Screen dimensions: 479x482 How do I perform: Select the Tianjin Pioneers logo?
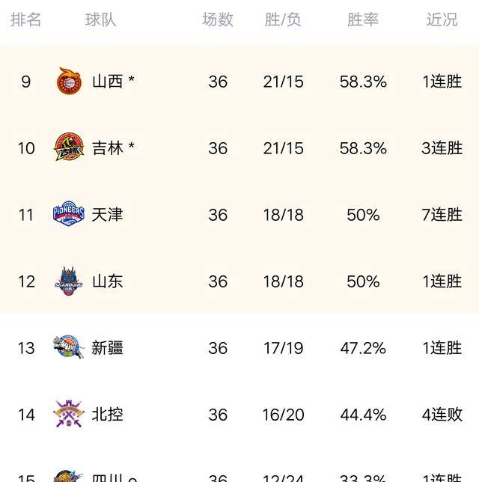pyautogui.click(x=69, y=214)
